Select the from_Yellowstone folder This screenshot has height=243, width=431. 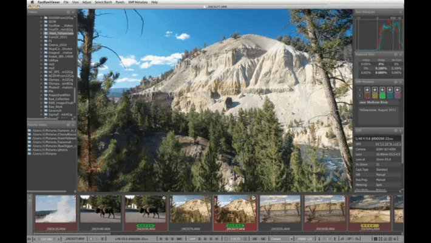[x=61, y=33]
